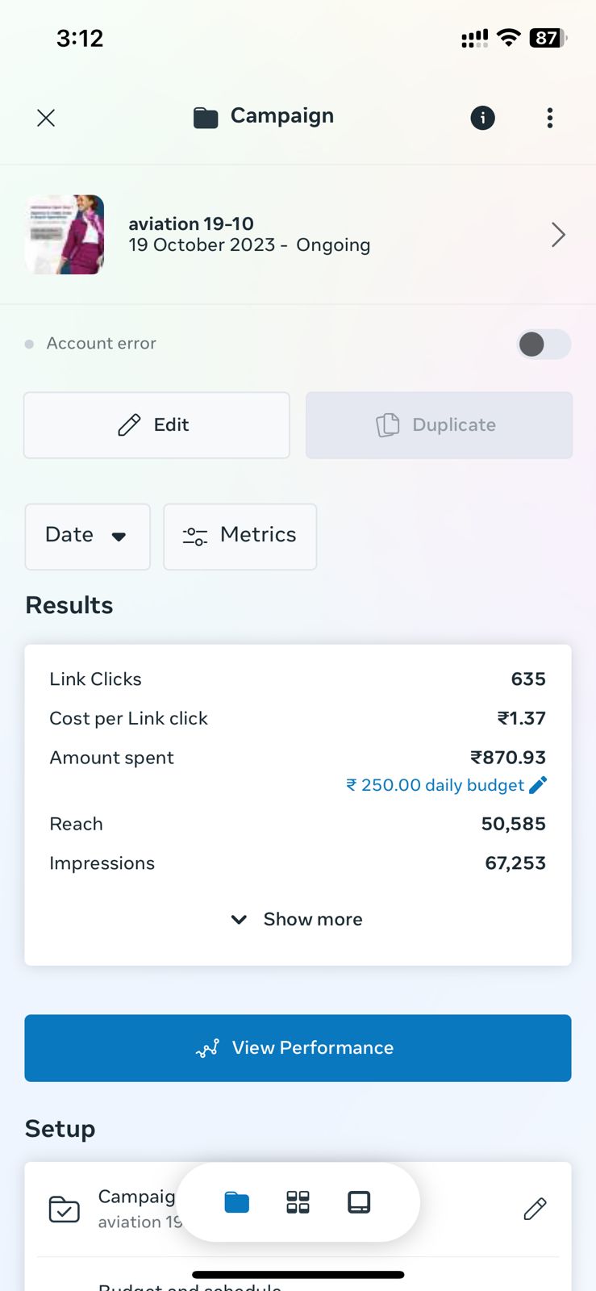Switch to the ads tablet tab

pos(359,1202)
